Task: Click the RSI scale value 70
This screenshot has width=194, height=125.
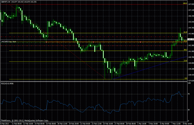Action: click(x=189, y=94)
